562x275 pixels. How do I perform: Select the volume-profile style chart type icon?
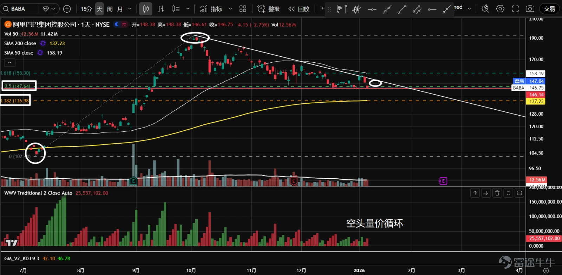[x=176, y=9]
